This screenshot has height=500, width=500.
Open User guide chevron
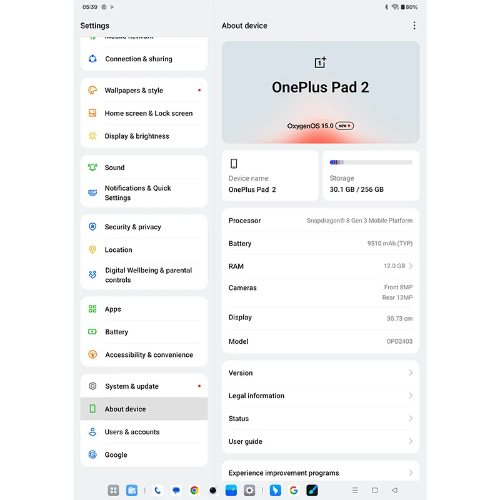pyautogui.click(x=411, y=441)
